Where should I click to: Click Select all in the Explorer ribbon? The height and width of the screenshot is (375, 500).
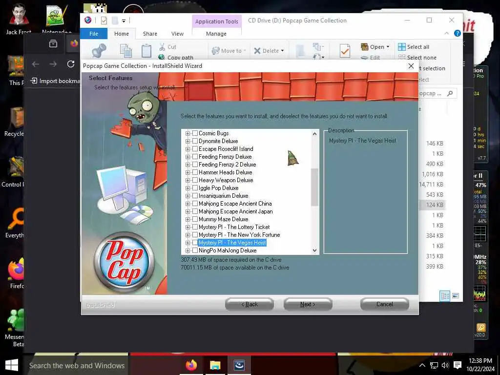[x=414, y=47]
